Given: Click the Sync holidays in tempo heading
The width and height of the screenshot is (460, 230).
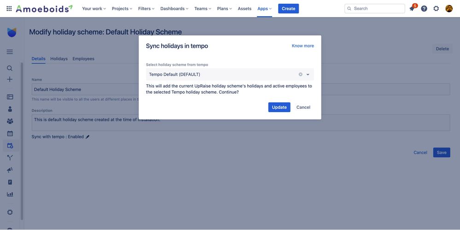Looking at the screenshot, I should 177,46.
